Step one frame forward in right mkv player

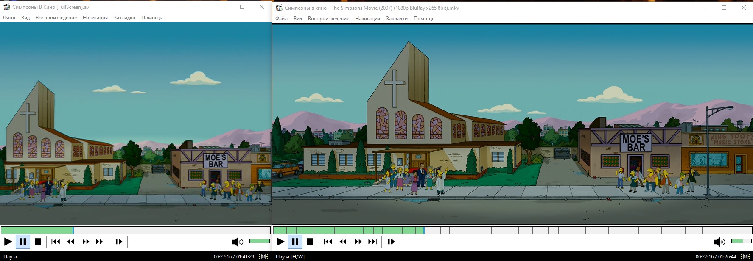click(391, 242)
